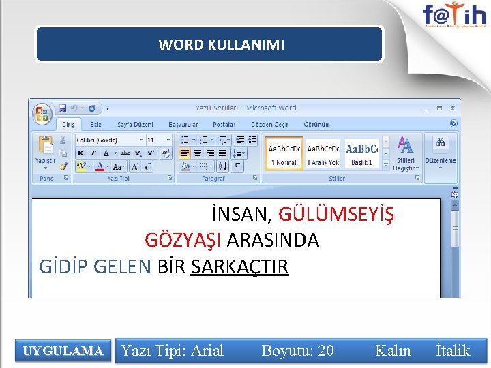Open the borders dropdown arrow
Image resolution: width=491 pixels, height=368 pixels.
[x=211, y=166]
